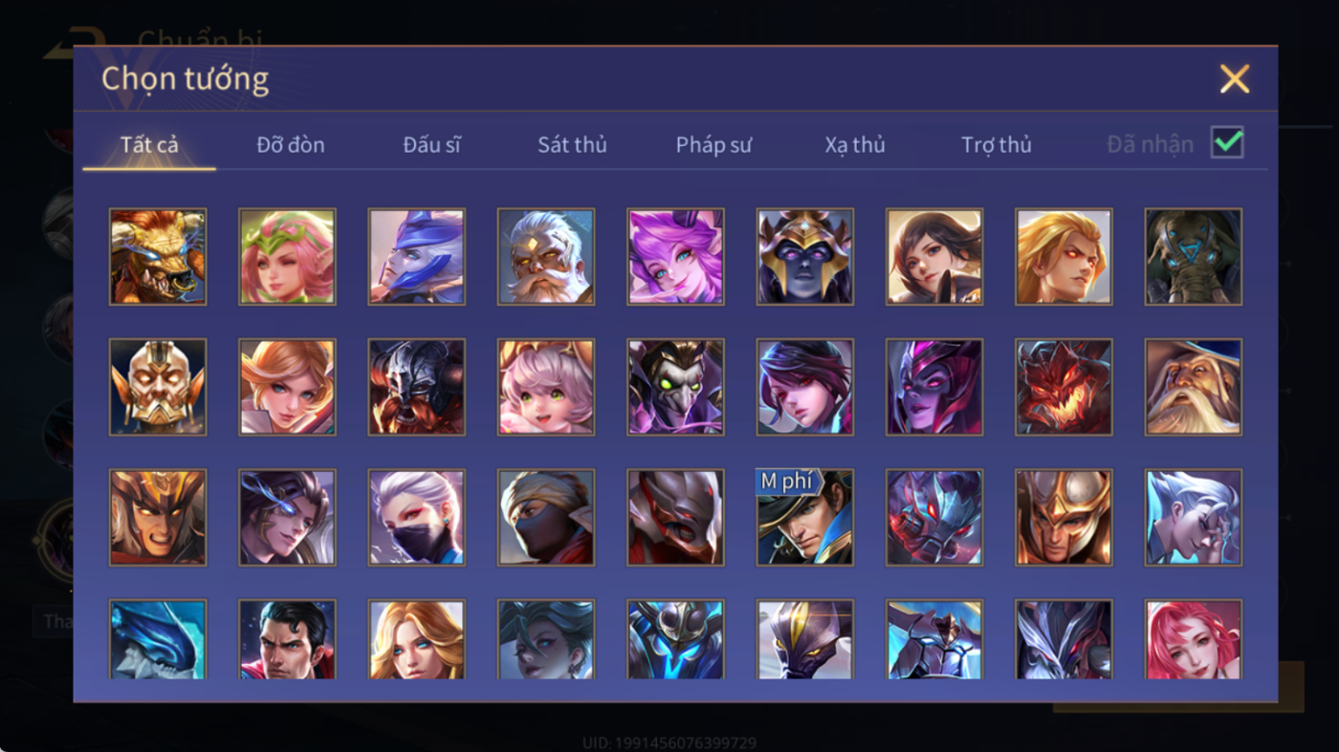
Task: Select the hero marked M phí
Action: [x=805, y=517]
